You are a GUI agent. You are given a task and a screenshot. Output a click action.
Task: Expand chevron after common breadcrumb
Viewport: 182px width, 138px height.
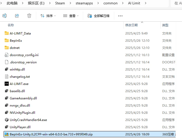(x=123, y=3)
